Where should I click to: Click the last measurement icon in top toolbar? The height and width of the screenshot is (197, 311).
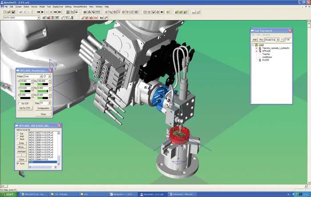(x=198, y=12)
